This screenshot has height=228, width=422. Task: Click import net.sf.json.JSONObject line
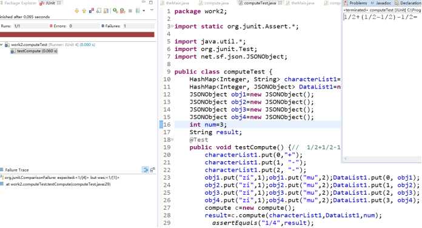pyautogui.click(x=231, y=57)
